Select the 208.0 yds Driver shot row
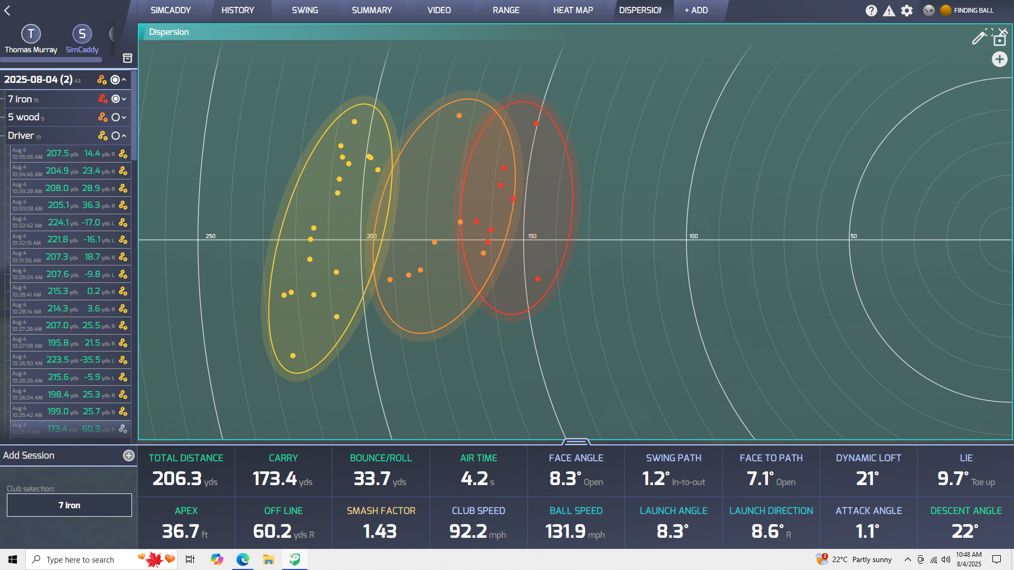Viewport: 1014px width, 570px height. point(70,188)
